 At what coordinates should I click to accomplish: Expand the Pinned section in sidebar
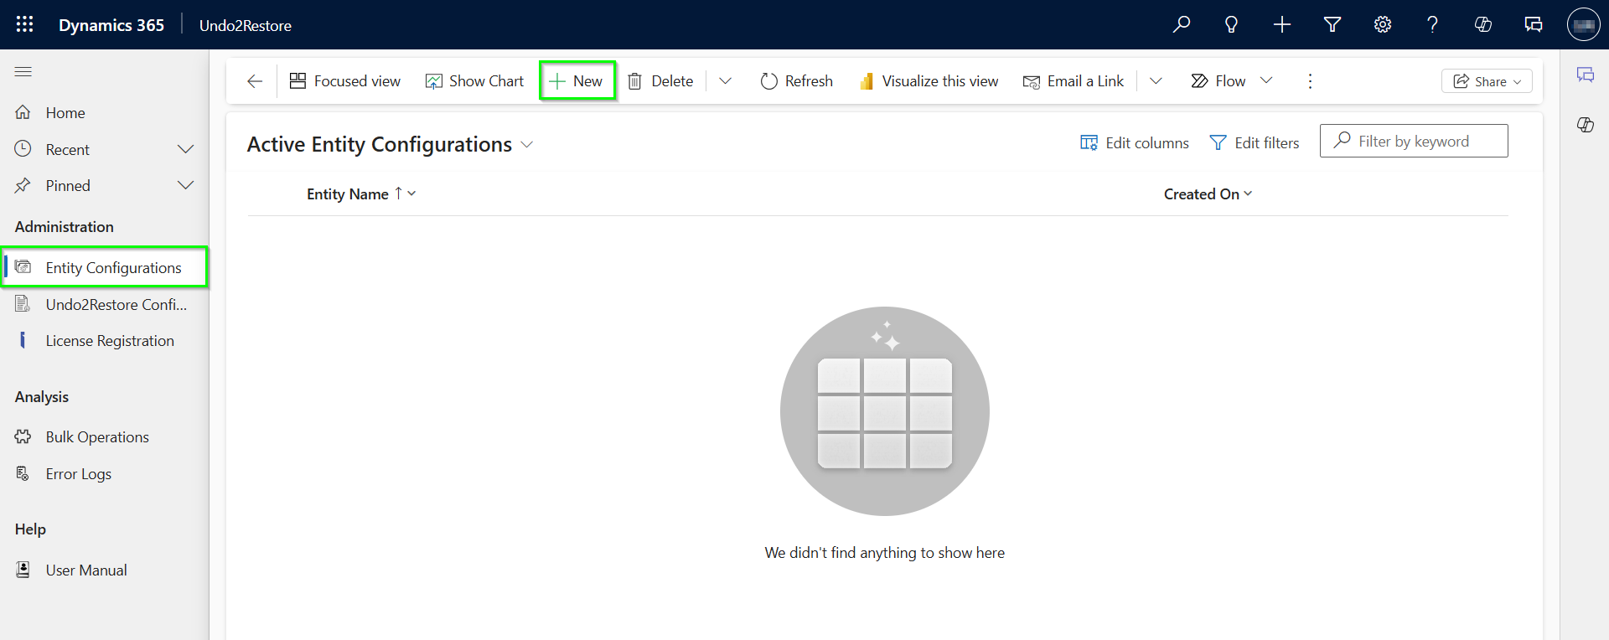[x=185, y=185]
